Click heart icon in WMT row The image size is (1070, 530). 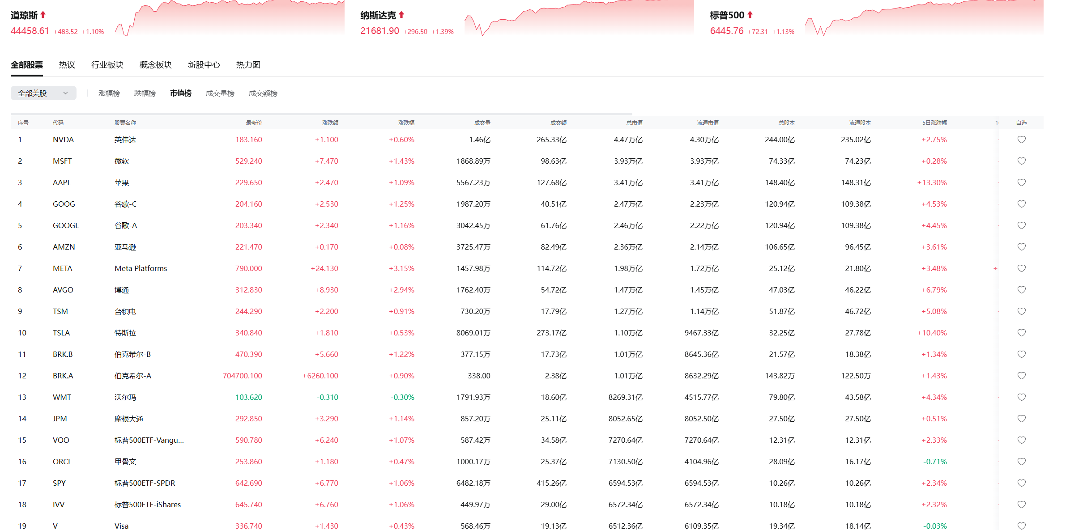point(1021,397)
